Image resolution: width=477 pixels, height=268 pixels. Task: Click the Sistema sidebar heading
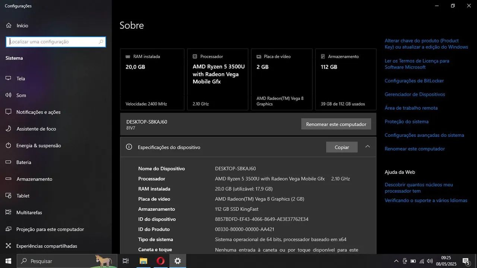point(14,58)
